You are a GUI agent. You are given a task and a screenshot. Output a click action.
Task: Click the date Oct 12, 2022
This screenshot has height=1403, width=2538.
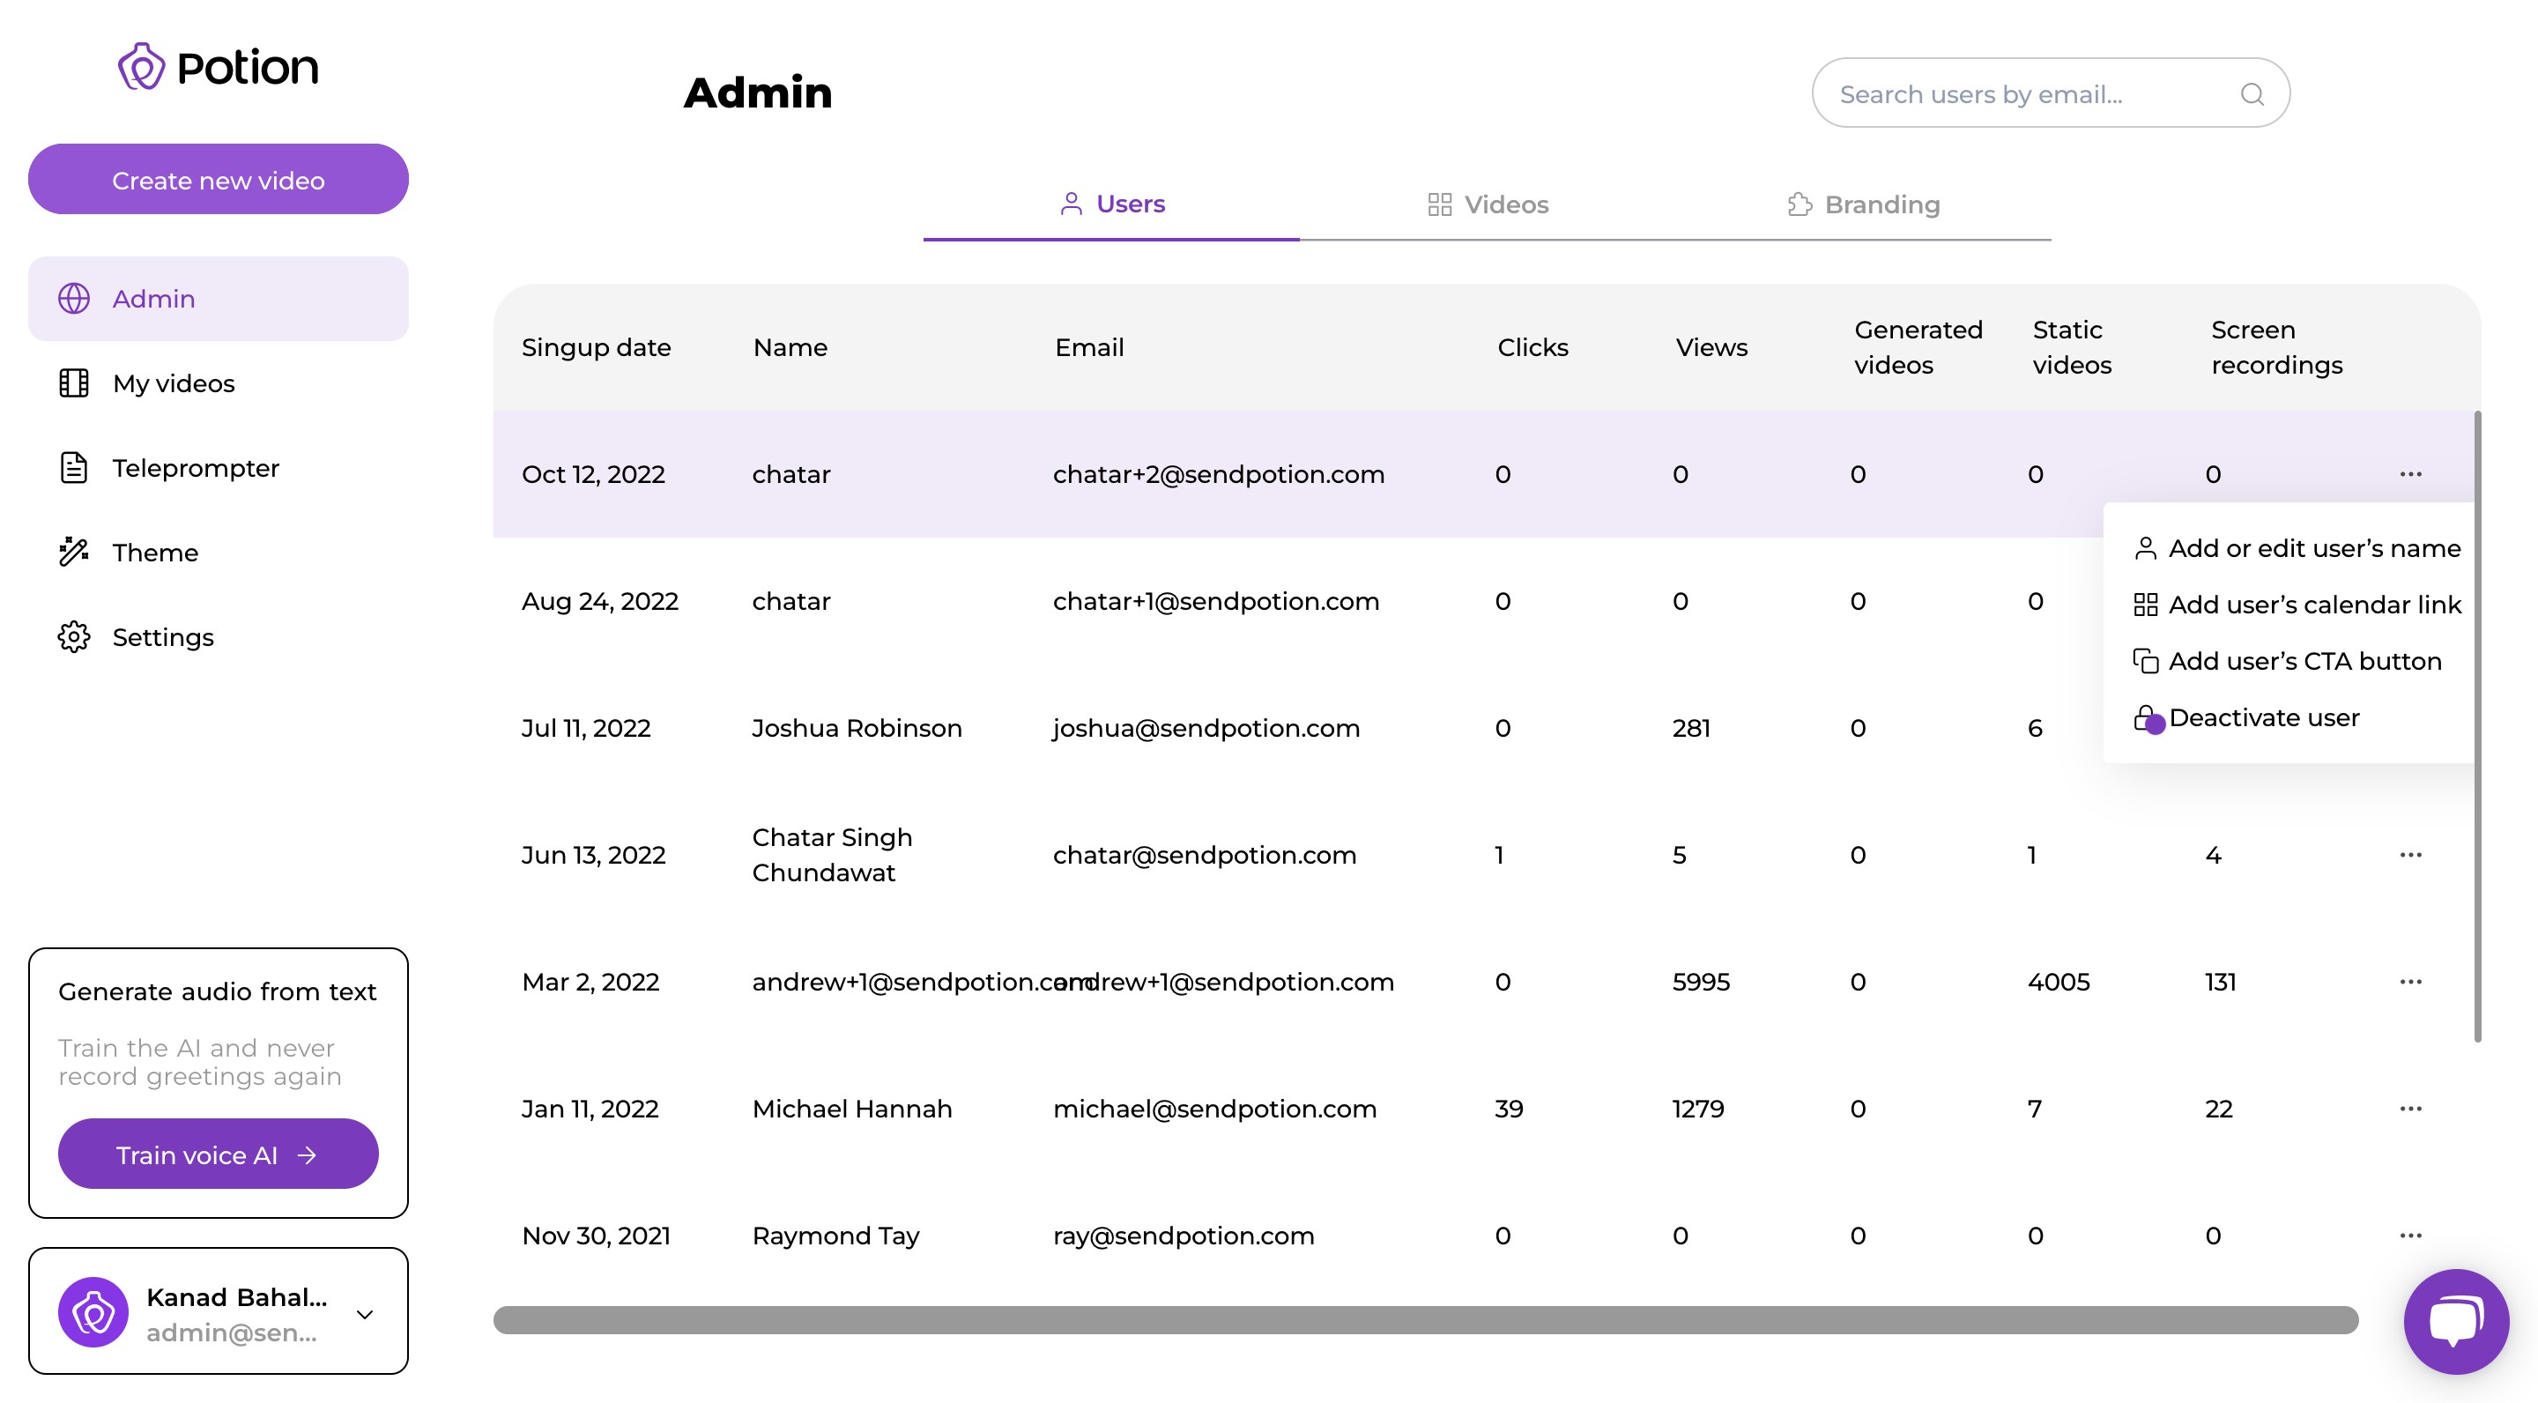[x=593, y=474]
